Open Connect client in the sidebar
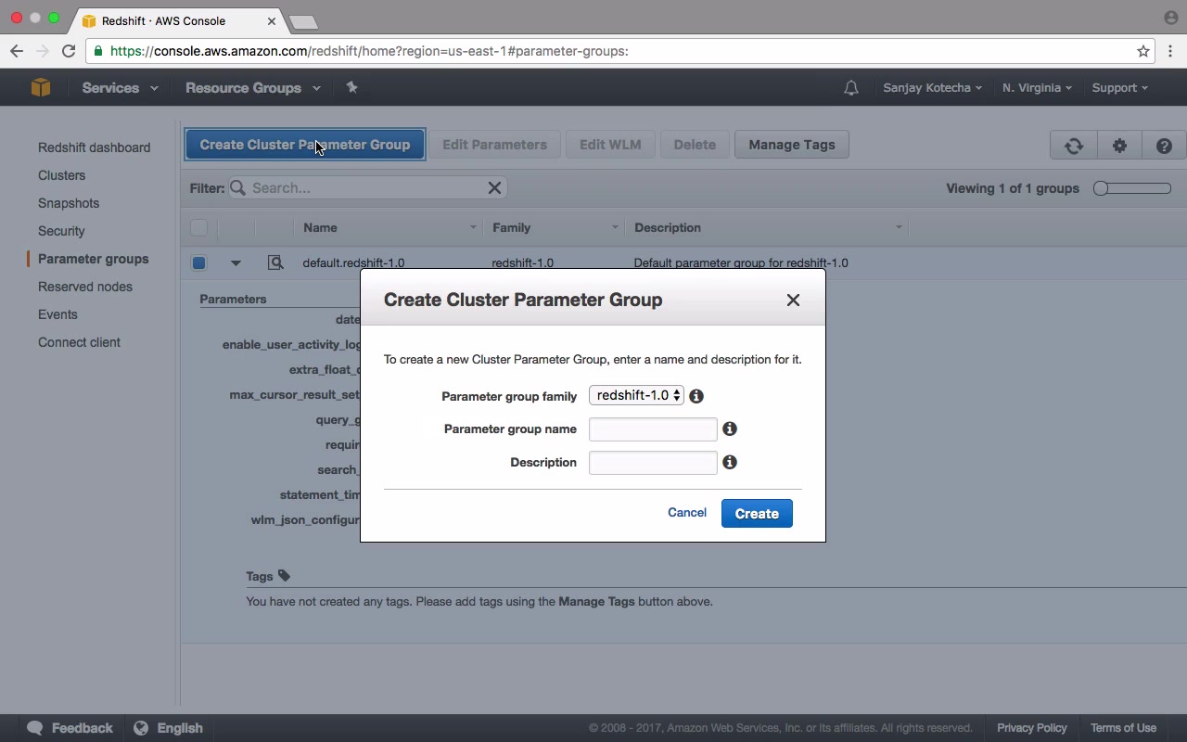 click(x=79, y=342)
